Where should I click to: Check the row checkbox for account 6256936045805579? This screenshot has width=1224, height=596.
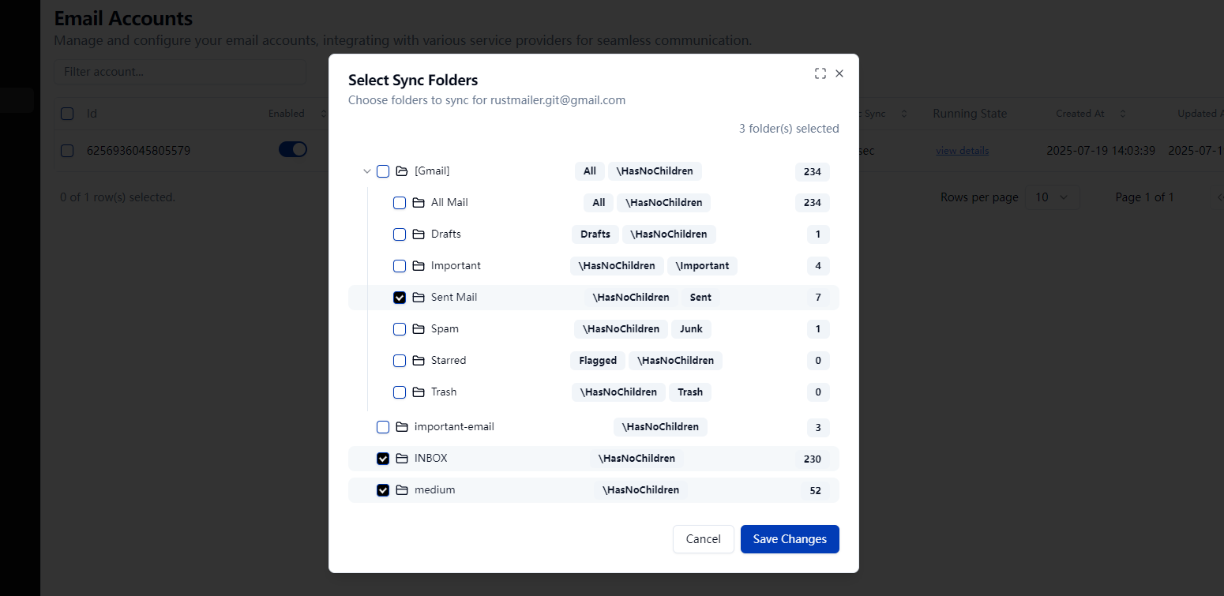coord(67,151)
